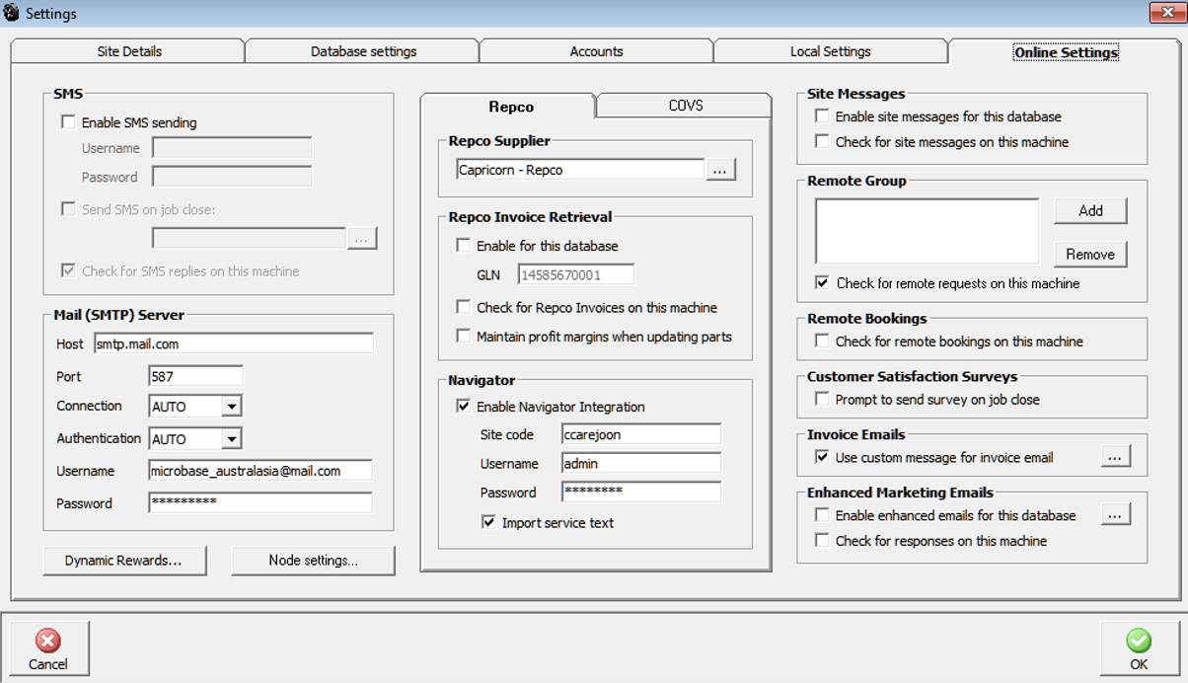Open Dynamic Rewards settings
This screenshot has height=683, width=1188.
[x=124, y=560]
